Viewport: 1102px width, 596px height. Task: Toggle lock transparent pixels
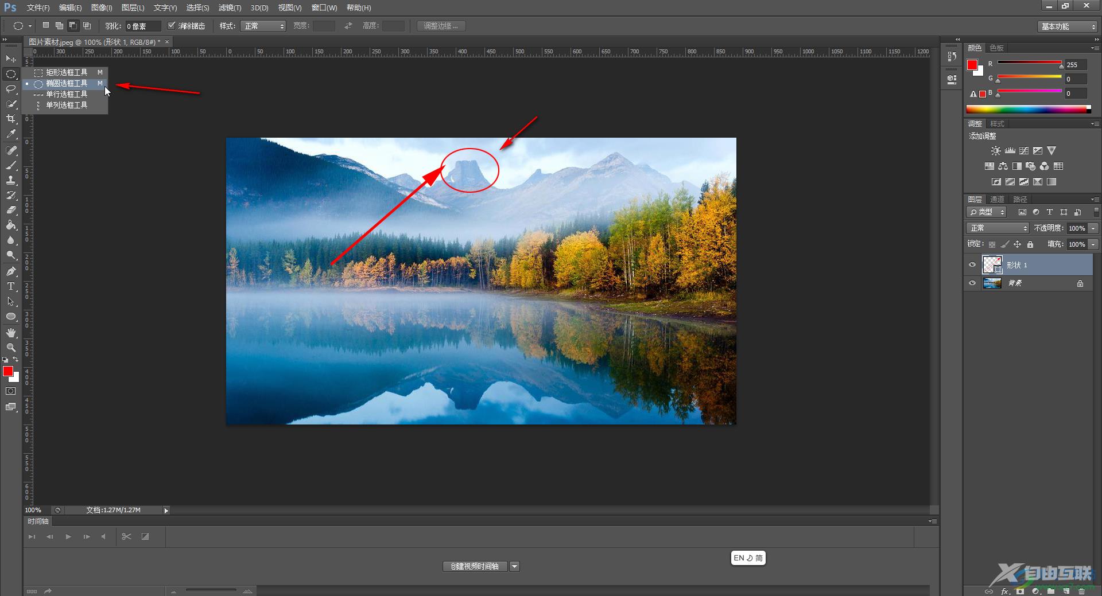[x=992, y=244]
